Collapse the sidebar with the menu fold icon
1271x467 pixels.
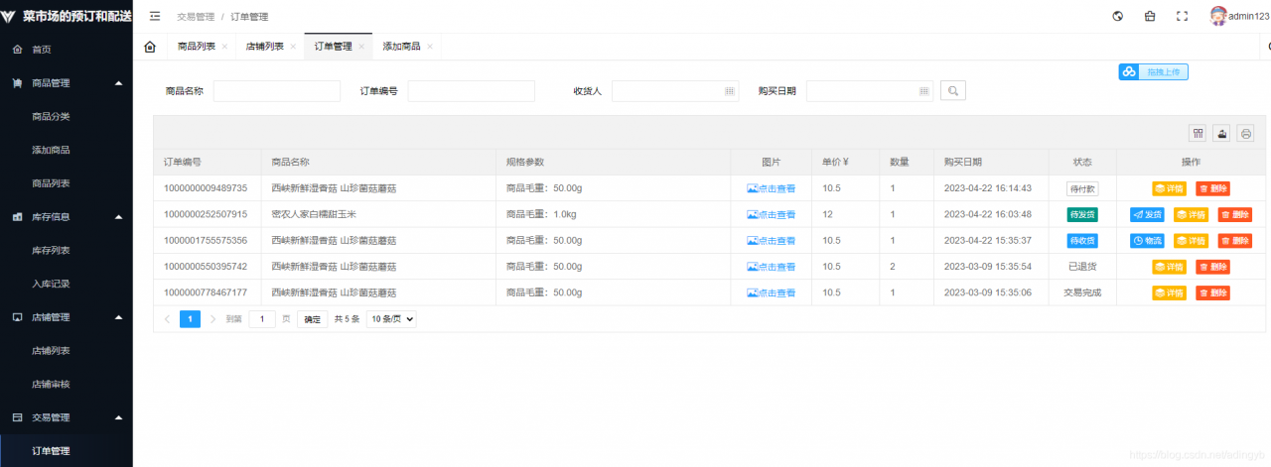pyautogui.click(x=155, y=16)
